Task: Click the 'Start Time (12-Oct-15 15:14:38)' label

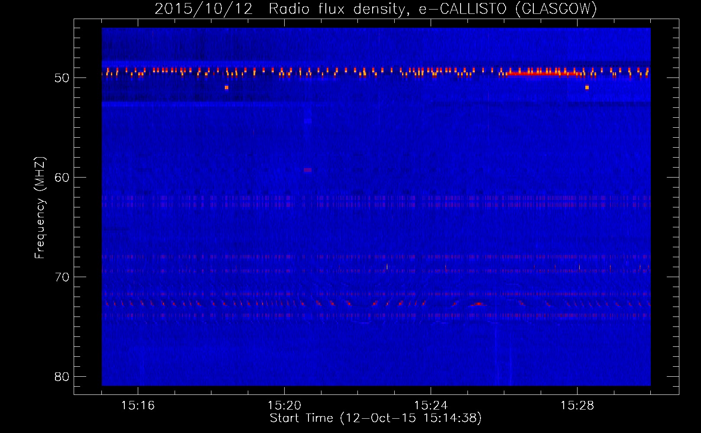Action: pyautogui.click(x=376, y=418)
